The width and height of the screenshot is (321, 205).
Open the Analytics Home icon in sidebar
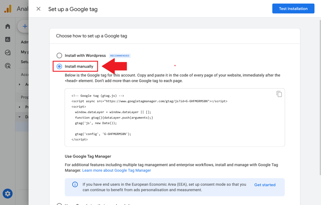click(x=8, y=26)
